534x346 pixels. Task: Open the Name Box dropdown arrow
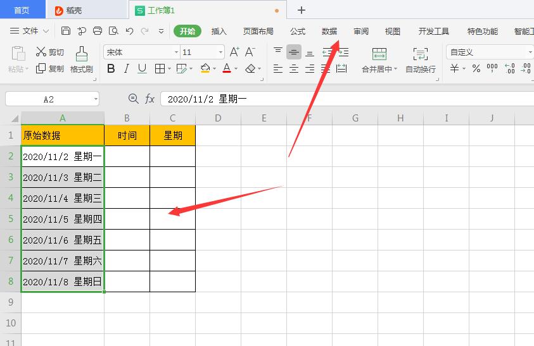point(96,99)
